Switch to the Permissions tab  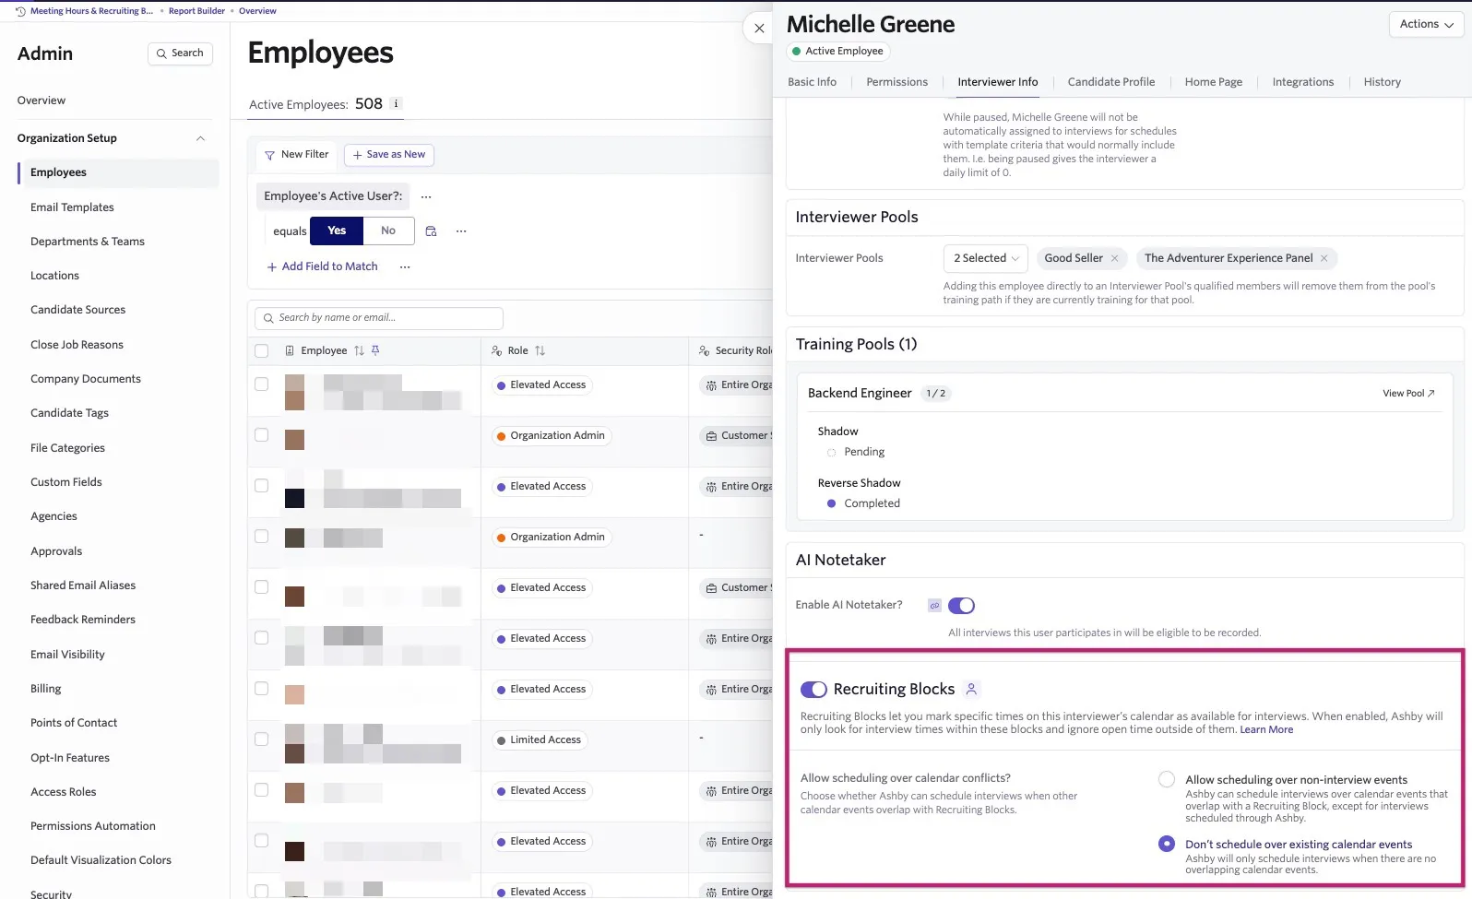coord(896,82)
